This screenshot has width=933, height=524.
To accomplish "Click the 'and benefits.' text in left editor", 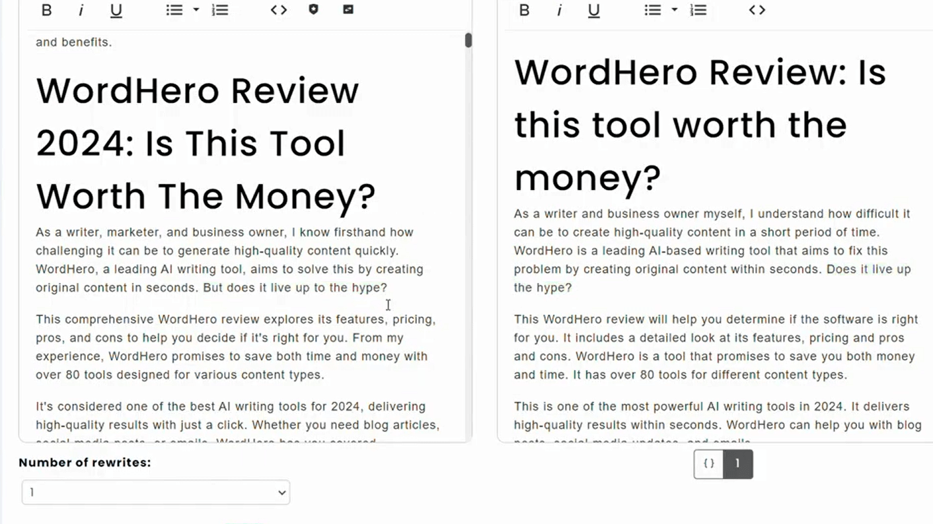I will click(74, 42).
